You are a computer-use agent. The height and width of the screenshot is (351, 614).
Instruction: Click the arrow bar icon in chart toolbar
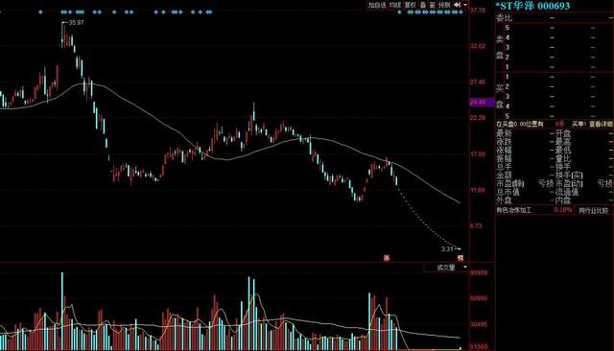click(457, 5)
